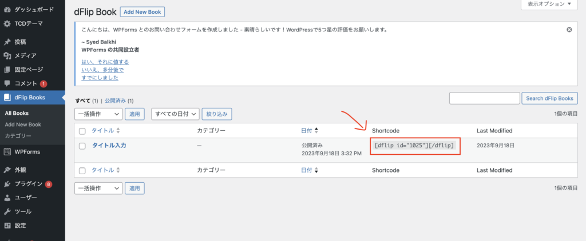Click top 適用 apply button
The image size is (586, 241).
[134, 114]
